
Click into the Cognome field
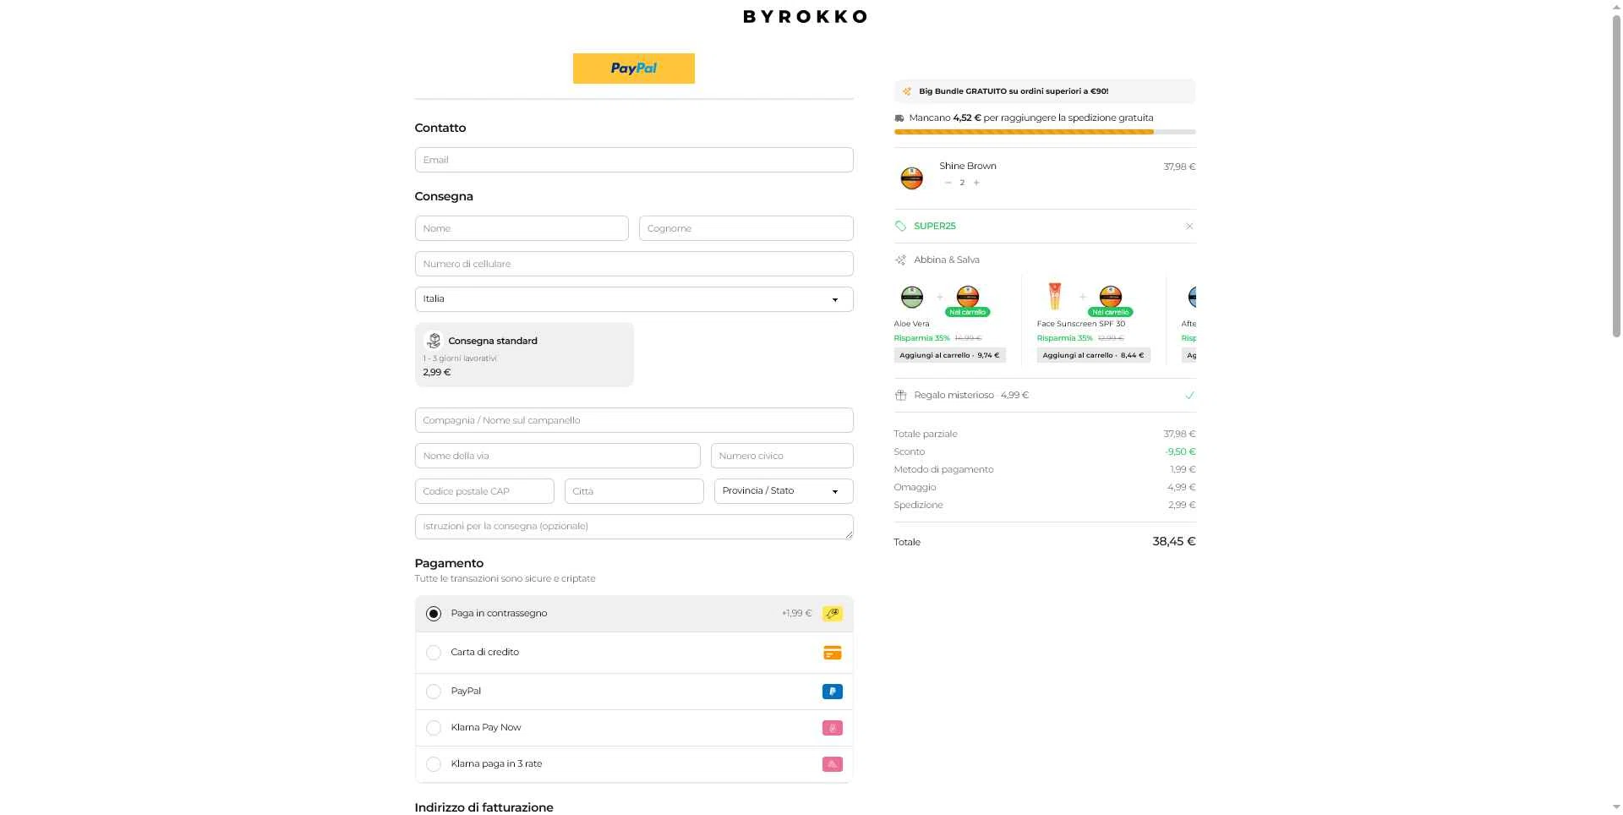tap(746, 228)
